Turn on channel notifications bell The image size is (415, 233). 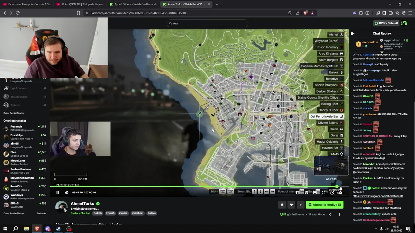[x=282, y=205]
